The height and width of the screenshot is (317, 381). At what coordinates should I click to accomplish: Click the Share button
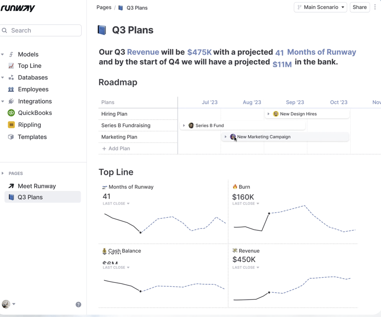[x=360, y=7]
